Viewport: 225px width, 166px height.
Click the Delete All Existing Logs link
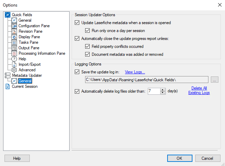199,90
